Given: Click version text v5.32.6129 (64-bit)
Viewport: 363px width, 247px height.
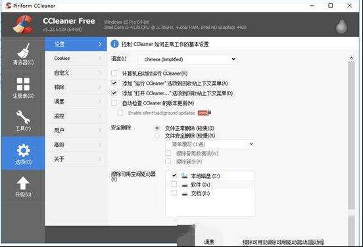Looking at the screenshot, I should [62, 30].
